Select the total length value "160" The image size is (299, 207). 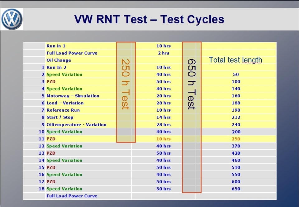click(236, 96)
